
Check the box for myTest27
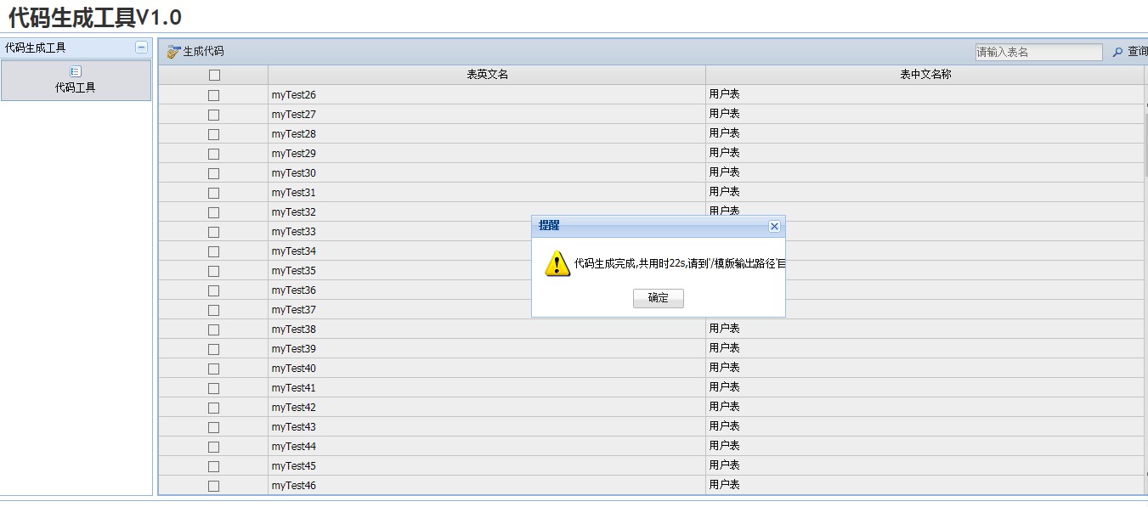click(214, 115)
